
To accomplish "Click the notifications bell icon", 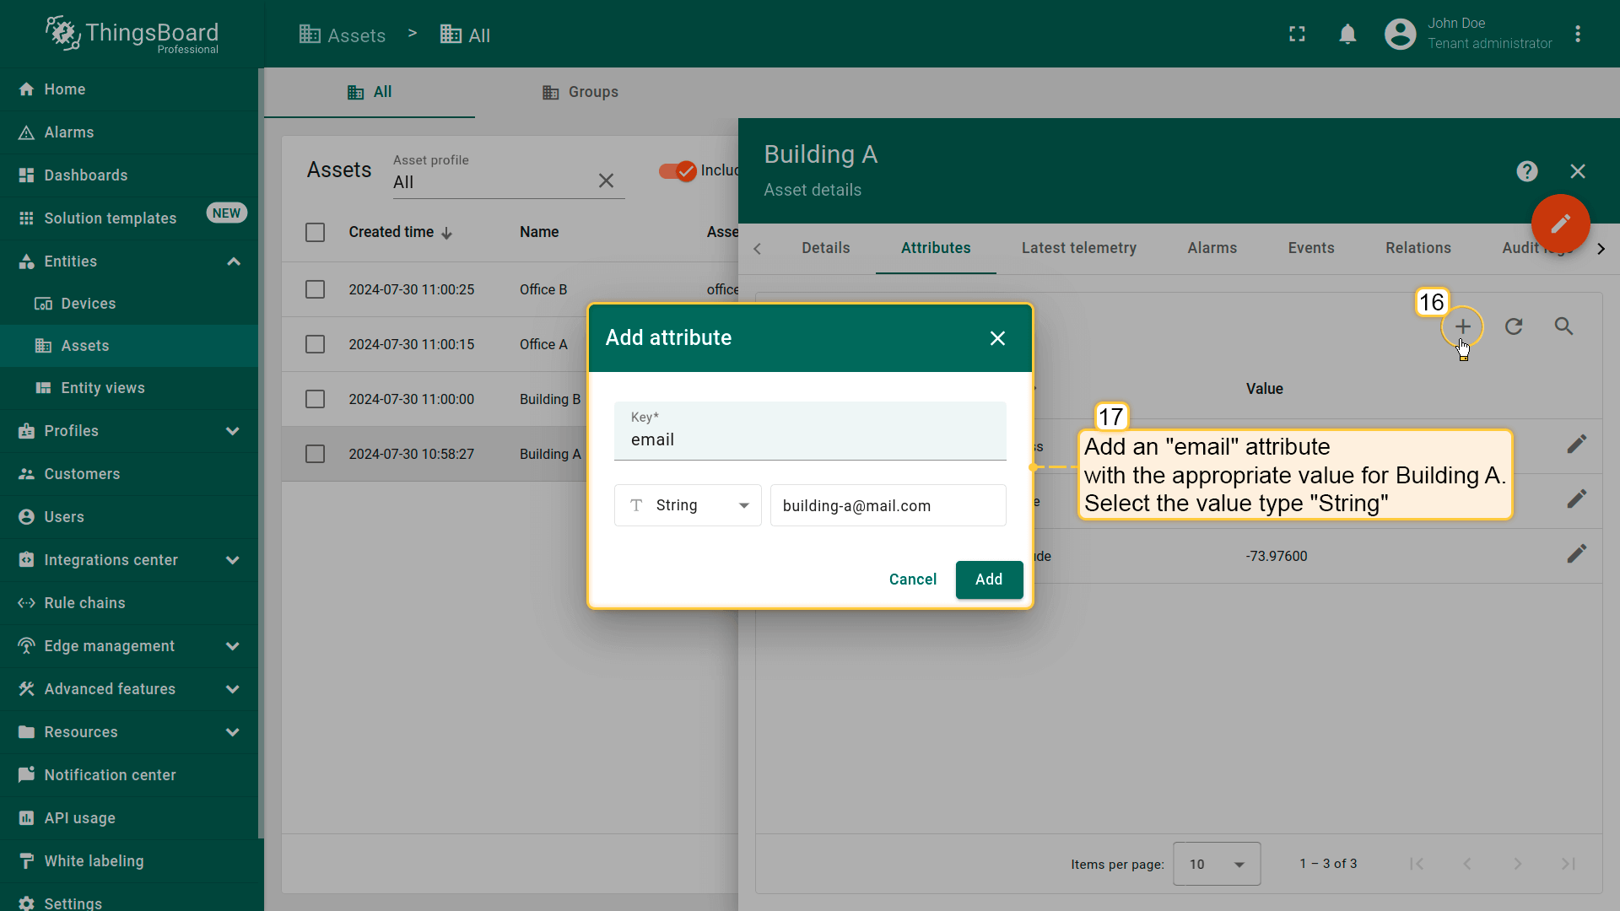I will (1347, 34).
